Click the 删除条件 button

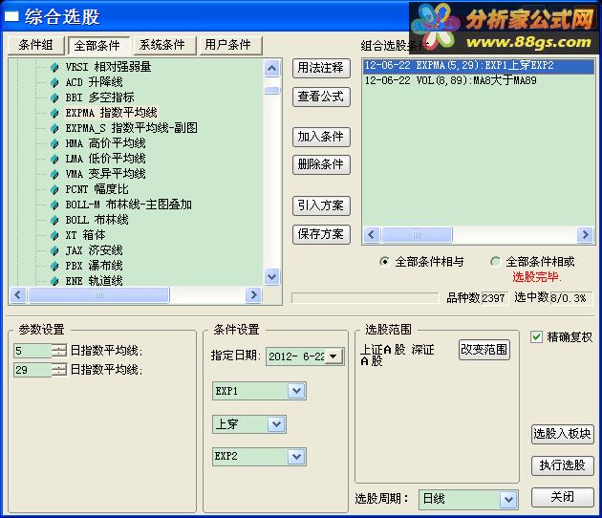[321, 164]
